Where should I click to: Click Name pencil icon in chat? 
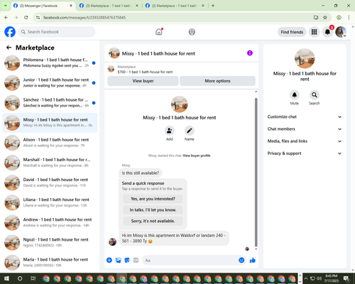(190, 131)
